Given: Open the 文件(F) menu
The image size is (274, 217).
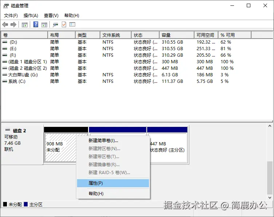Looking at the screenshot, I should pyautogui.click(x=11, y=16).
